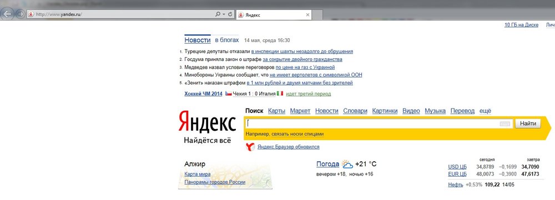Open the on-screen keyboard icon
Image resolution: width=555 pixels, height=200 pixels.
point(505,124)
